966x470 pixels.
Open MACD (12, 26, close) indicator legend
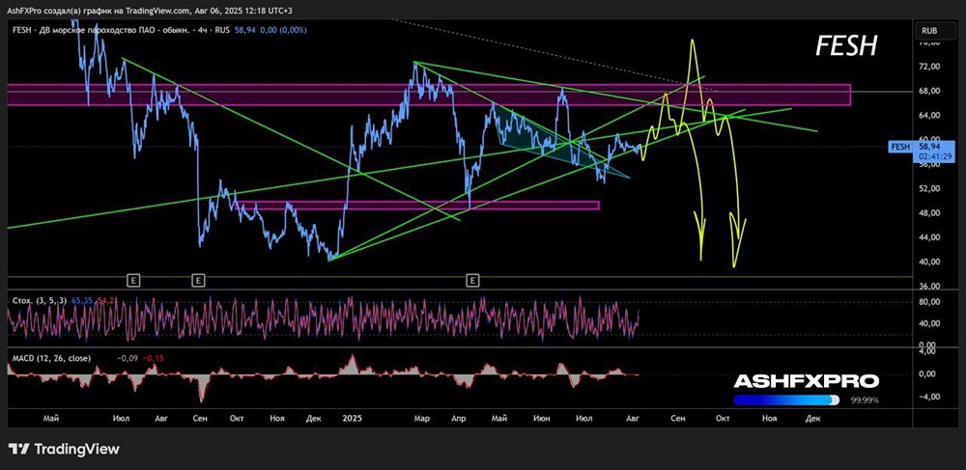52,357
